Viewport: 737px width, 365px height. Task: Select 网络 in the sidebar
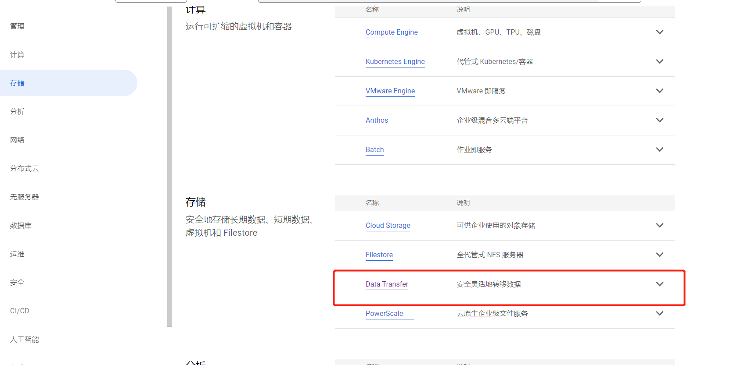[x=17, y=140]
